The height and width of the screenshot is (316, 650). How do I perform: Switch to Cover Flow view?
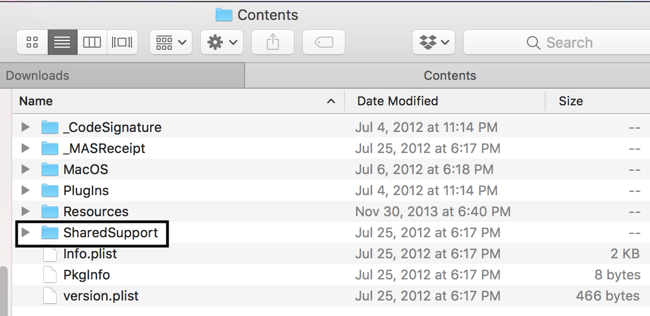[x=122, y=42]
